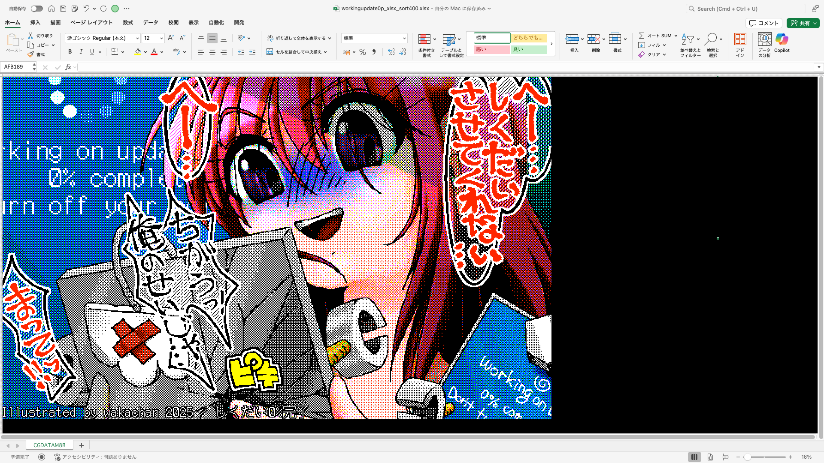Toggle the AutoSave (自動保存) switch
The width and height of the screenshot is (824, 463).
click(36, 9)
